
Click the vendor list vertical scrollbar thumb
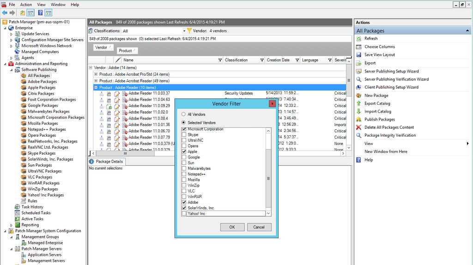[268, 179]
